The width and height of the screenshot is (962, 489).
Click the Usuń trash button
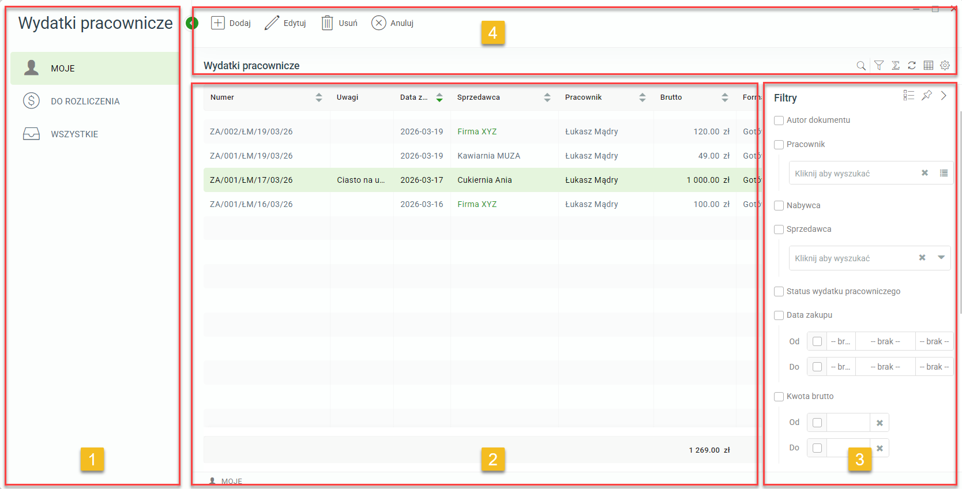[339, 23]
